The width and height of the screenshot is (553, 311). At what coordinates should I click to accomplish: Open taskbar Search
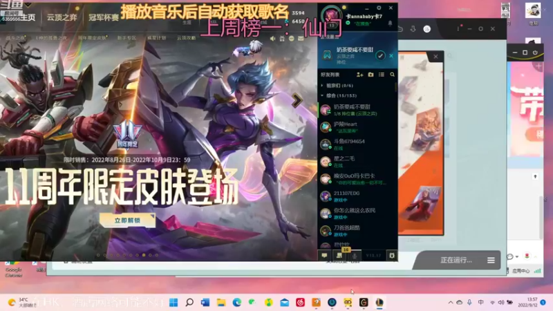coord(189,303)
